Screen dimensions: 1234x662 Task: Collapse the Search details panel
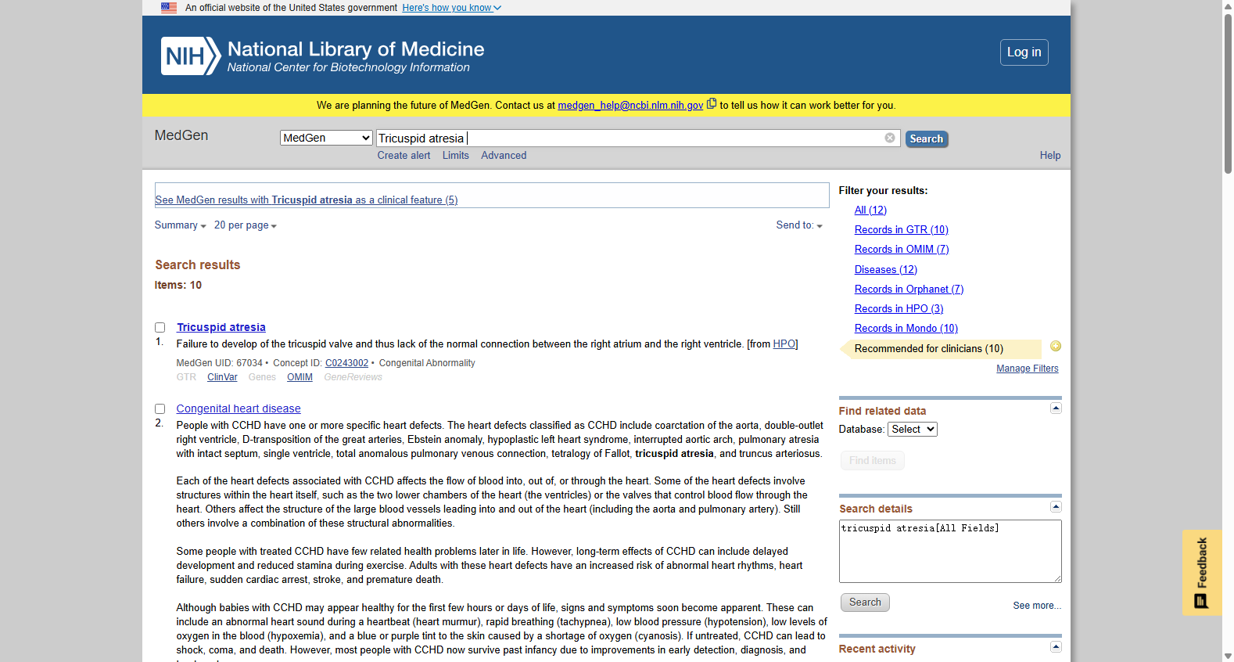(x=1056, y=506)
